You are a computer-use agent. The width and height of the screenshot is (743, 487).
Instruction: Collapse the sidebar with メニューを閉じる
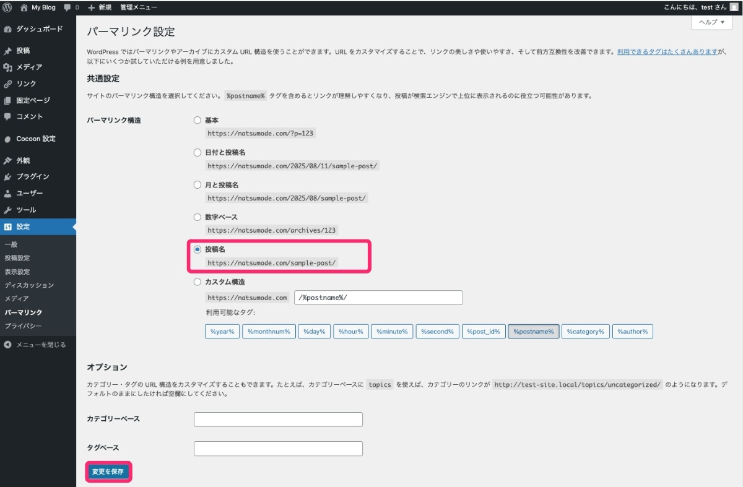click(x=37, y=344)
